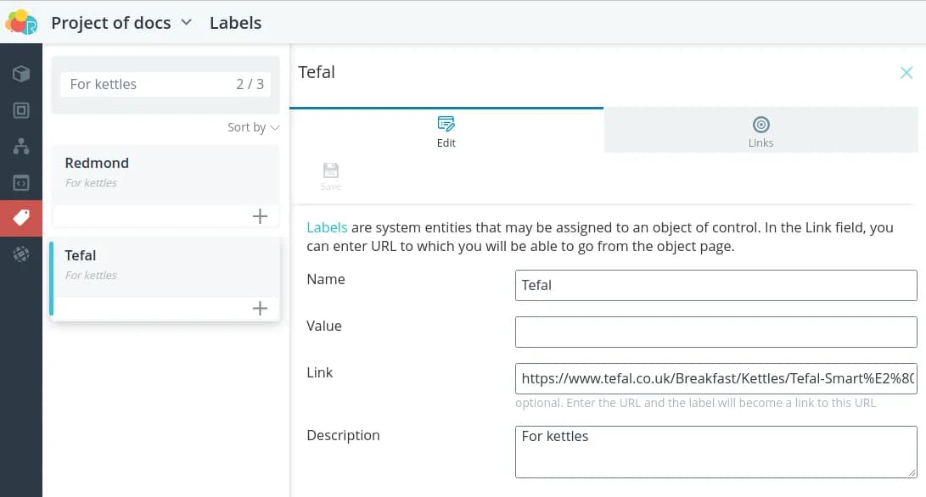This screenshot has height=497, width=926.
Task: Click plus button on Tefal label card
Action: click(x=260, y=309)
